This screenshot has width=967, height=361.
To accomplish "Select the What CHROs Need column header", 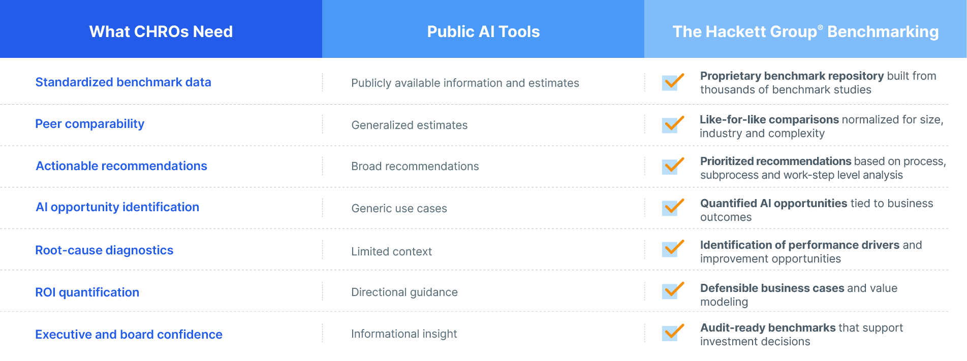I will (x=161, y=29).
